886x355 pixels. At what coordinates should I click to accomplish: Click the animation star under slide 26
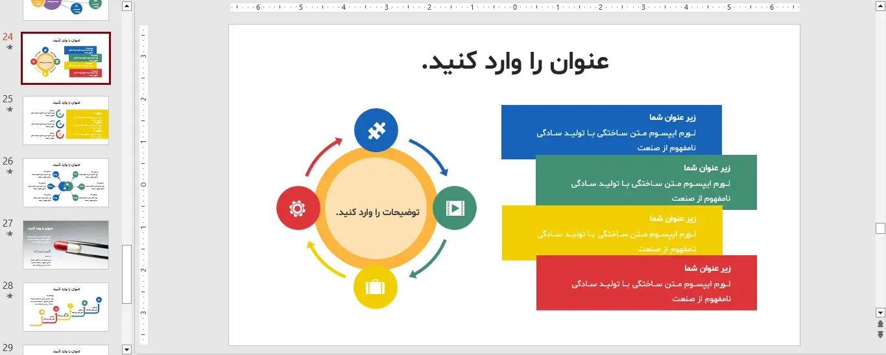click(9, 172)
